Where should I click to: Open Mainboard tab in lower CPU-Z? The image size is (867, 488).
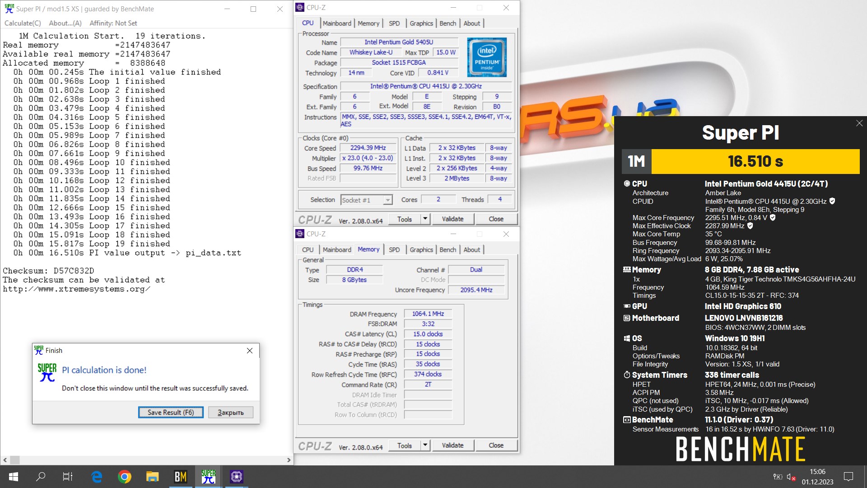click(337, 249)
